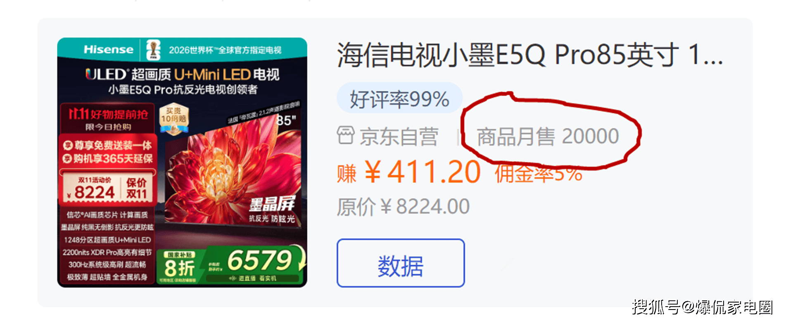Click the 商品月售 20000 sales text

click(548, 136)
